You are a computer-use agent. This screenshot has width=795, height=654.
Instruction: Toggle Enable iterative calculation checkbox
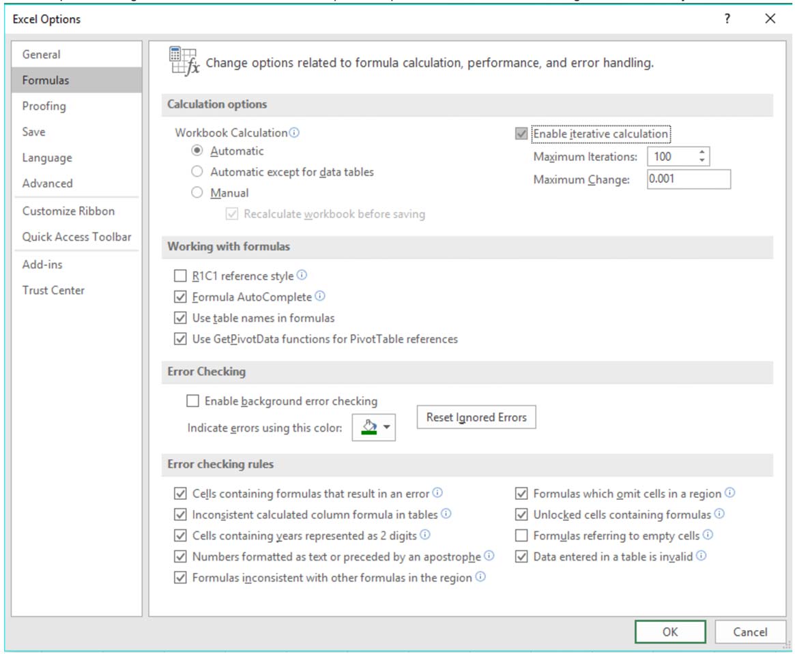pyautogui.click(x=521, y=134)
